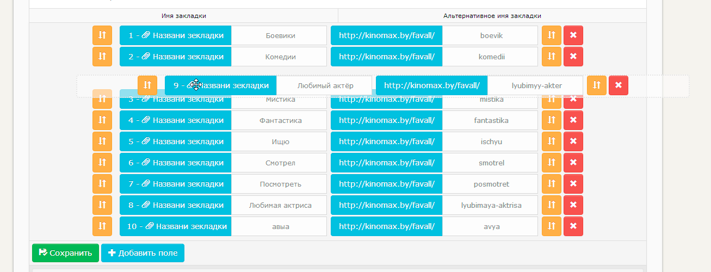Grab the left sort handle of the Боевики row

[102, 35]
